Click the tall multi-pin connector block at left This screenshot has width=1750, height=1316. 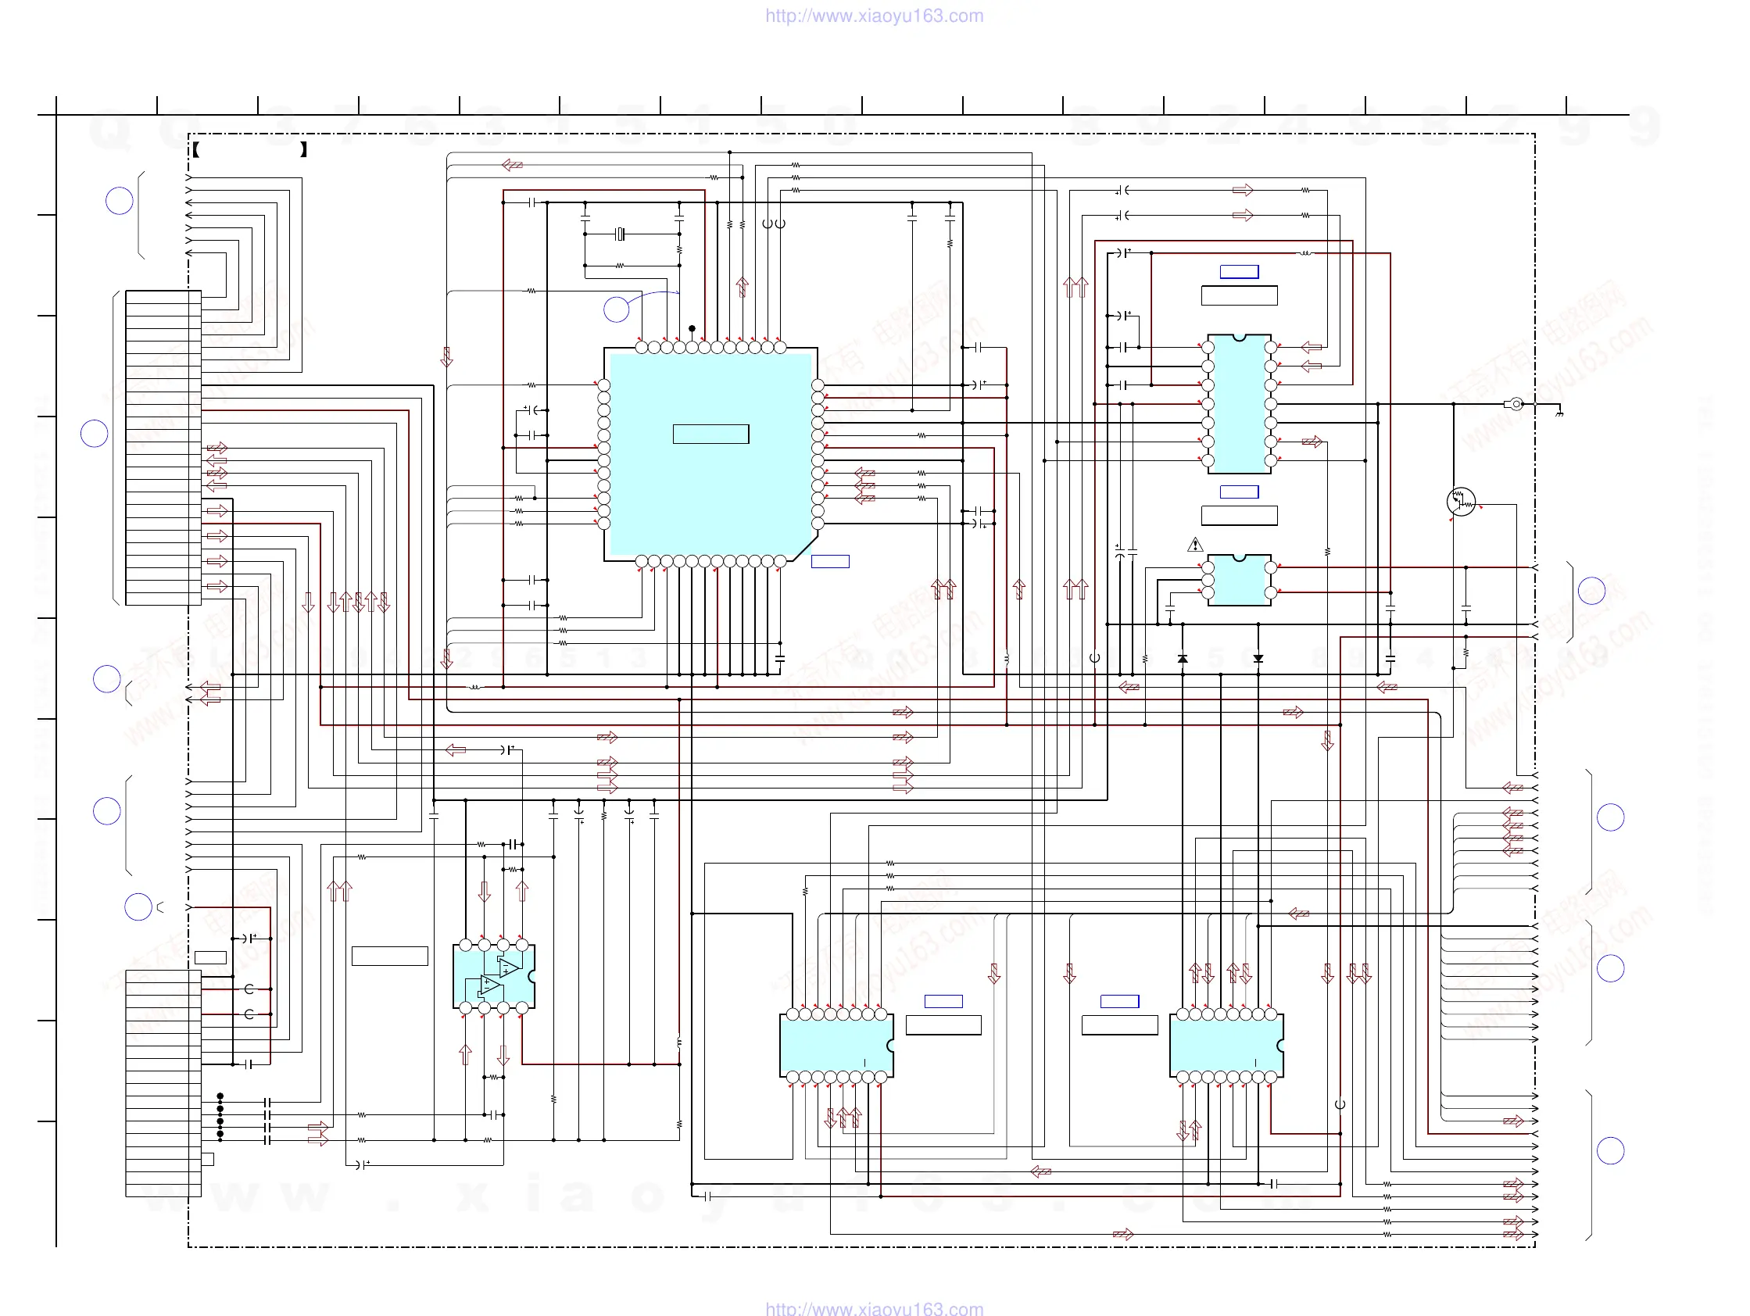tap(163, 448)
